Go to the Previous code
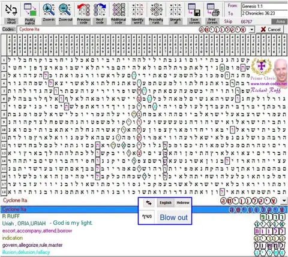This screenshot has height=257, width=288. click(x=83, y=10)
